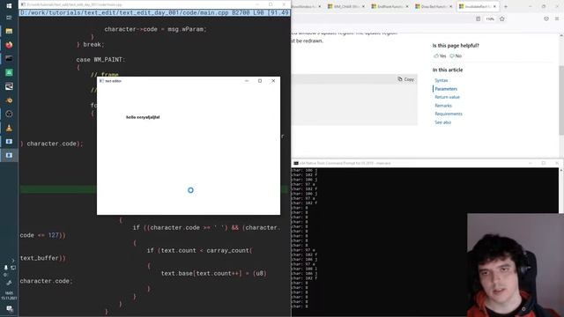
Task: Open Task View from the taskbar
Action: point(9,18)
